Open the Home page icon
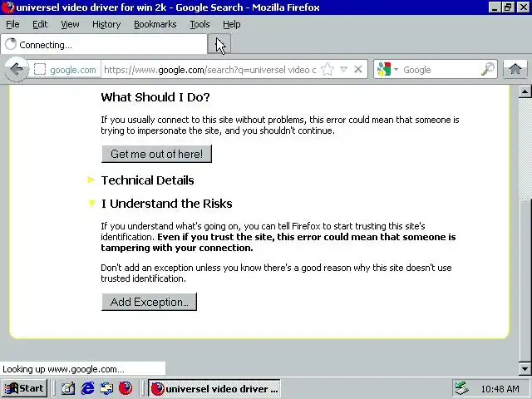Viewport: 532px width, 399px height. coord(515,70)
